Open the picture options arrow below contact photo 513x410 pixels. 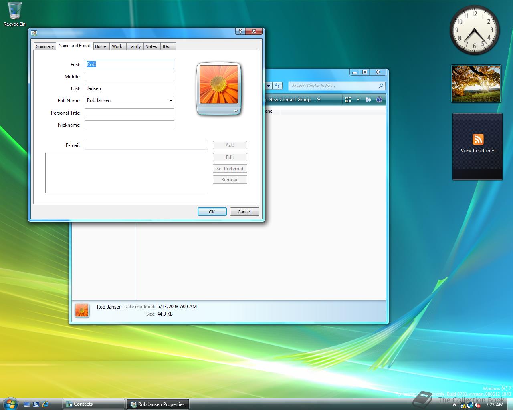click(236, 111)
